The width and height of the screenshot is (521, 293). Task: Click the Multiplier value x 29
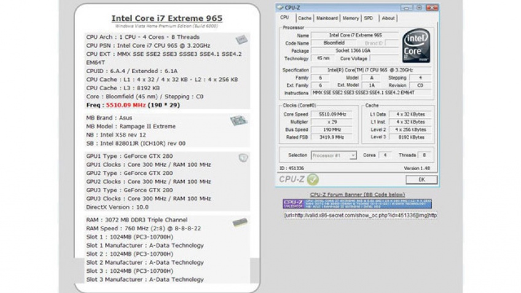[332, 122]
